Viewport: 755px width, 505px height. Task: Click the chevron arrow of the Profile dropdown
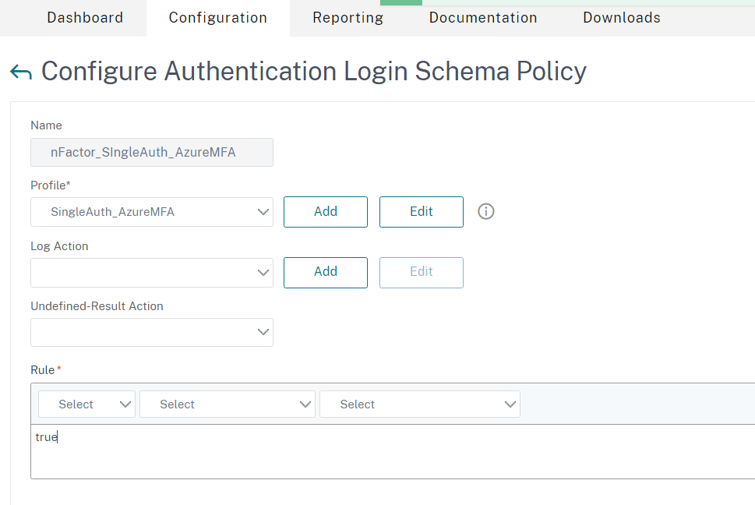point(263,212)
